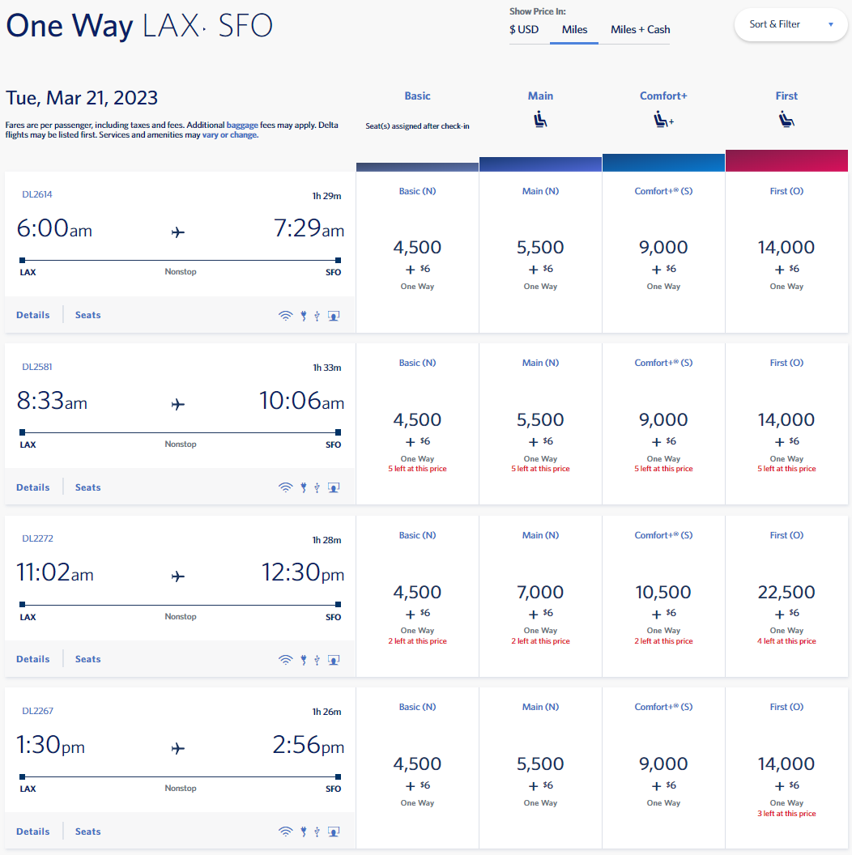This screenshot has height=855, width=852.
Task: Click the Main column header
Action: [x=540, y=96]
